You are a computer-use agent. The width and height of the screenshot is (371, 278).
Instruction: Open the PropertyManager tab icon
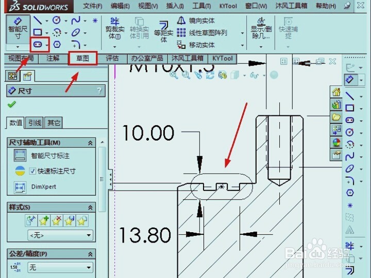[27, 76]
